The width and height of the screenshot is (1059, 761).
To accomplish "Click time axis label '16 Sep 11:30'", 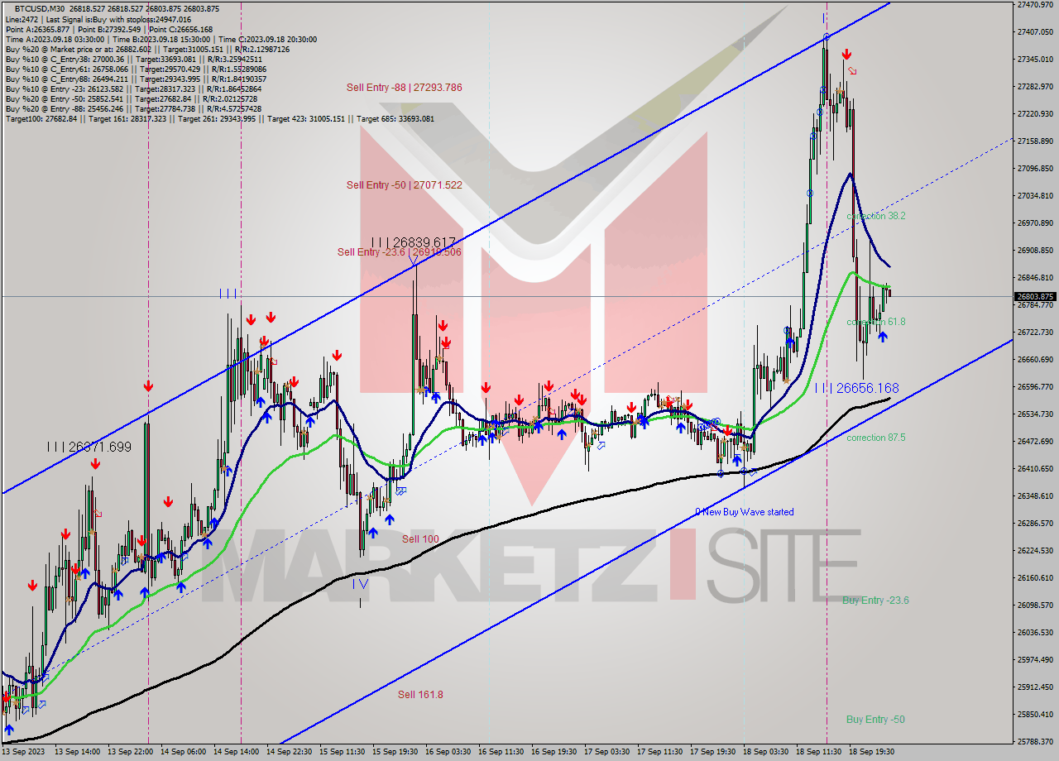I will point(501,752).
